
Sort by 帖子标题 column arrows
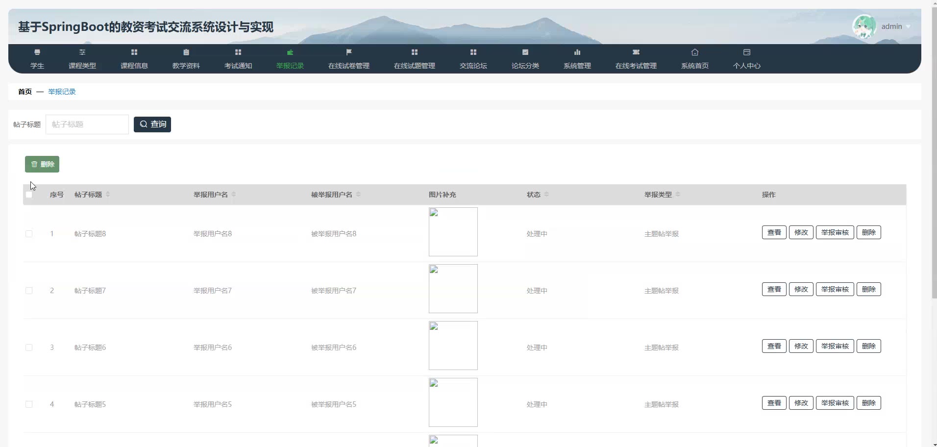108,195
